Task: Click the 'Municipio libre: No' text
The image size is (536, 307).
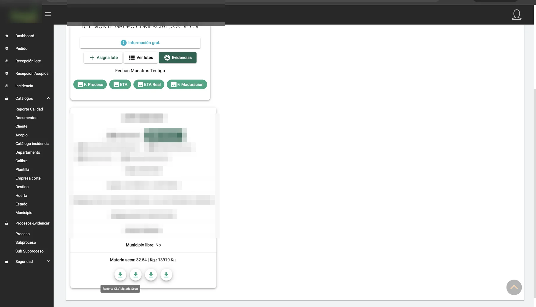Action: [x=143, y=245]
